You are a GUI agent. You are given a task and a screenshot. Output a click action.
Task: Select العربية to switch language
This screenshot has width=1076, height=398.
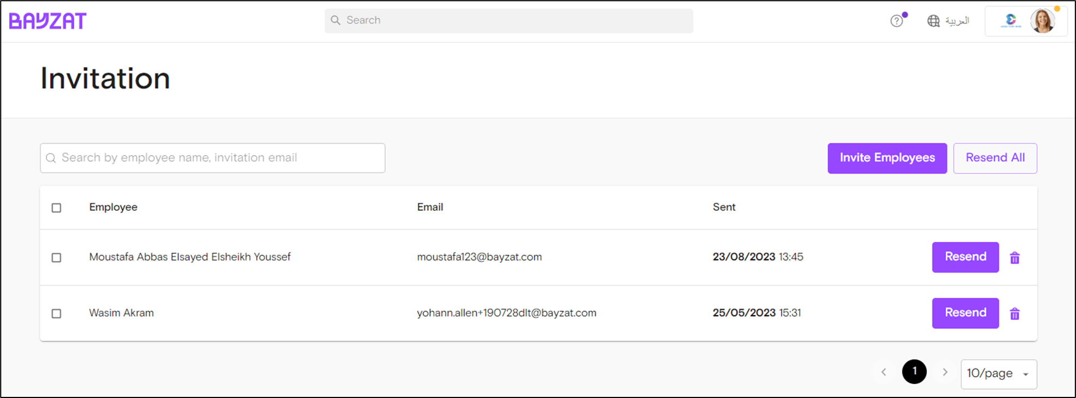pyautogui.click(x=957, y=21)
